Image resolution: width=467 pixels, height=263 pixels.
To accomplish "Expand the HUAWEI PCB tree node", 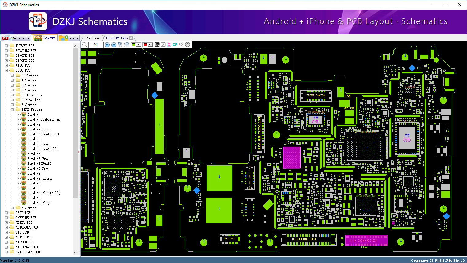I will pos(6,46).
